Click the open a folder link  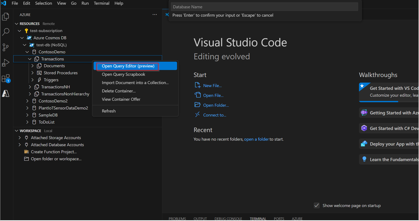click(x=256, y=139)
